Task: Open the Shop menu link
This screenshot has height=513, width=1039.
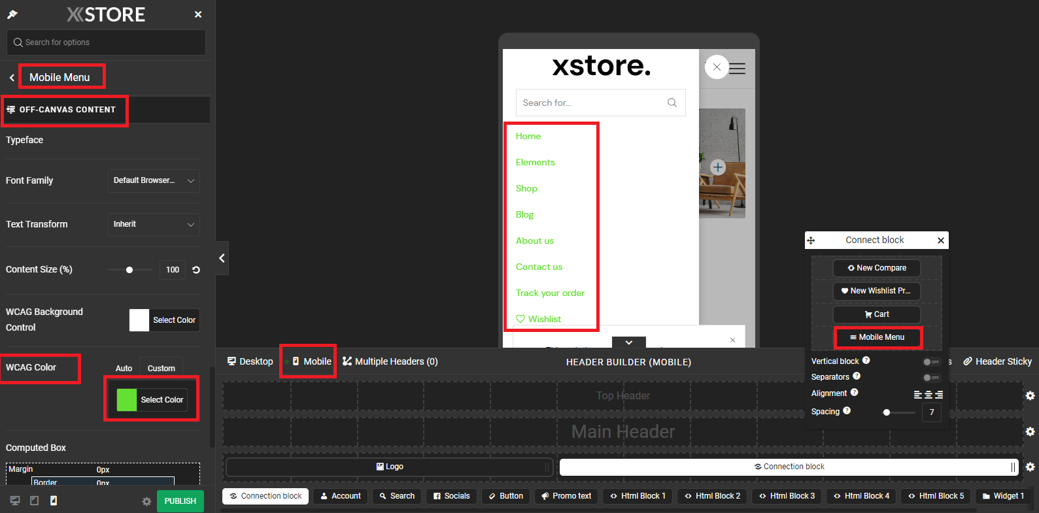Action: 526,188
